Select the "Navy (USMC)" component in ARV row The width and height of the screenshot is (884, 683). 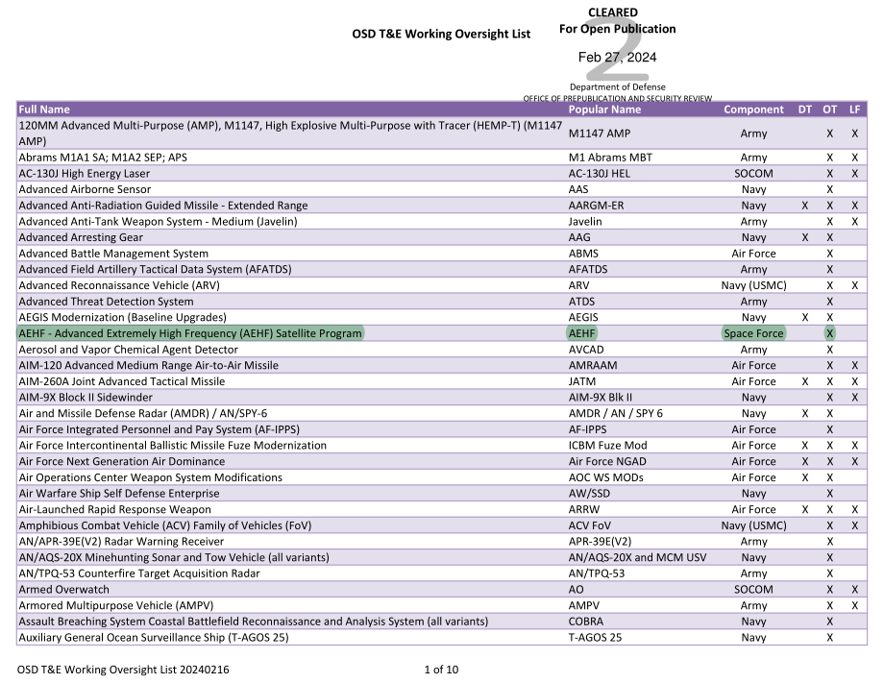click(753, 285)
